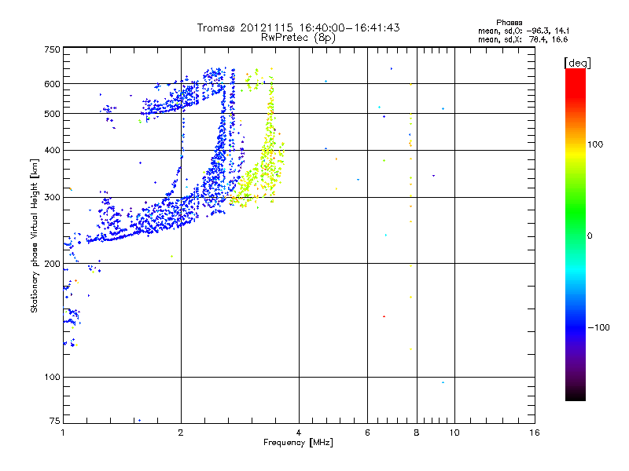Click the '-100' colorbar tick label
This screenshot has width=629, height=471.
coord(598,327)
